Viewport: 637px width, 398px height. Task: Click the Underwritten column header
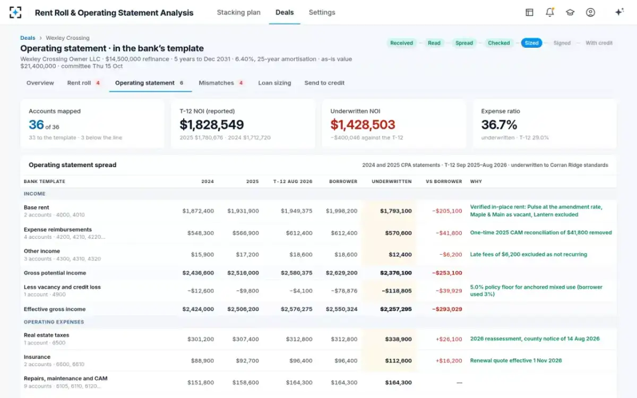(392, 181)
